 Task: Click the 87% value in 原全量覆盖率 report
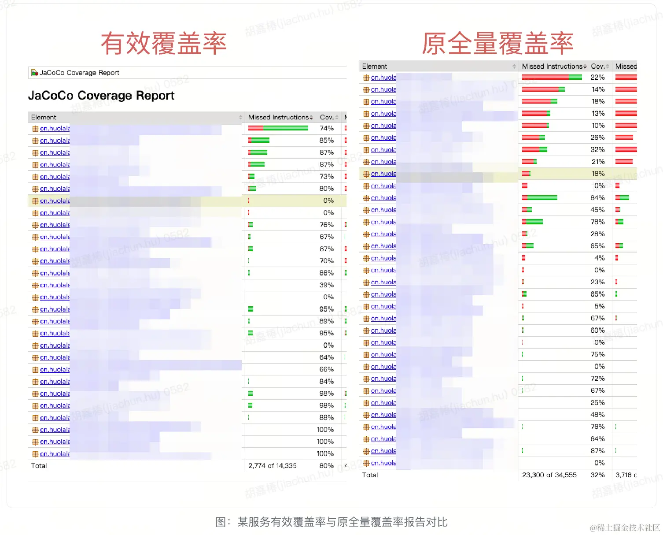(597, 451)
